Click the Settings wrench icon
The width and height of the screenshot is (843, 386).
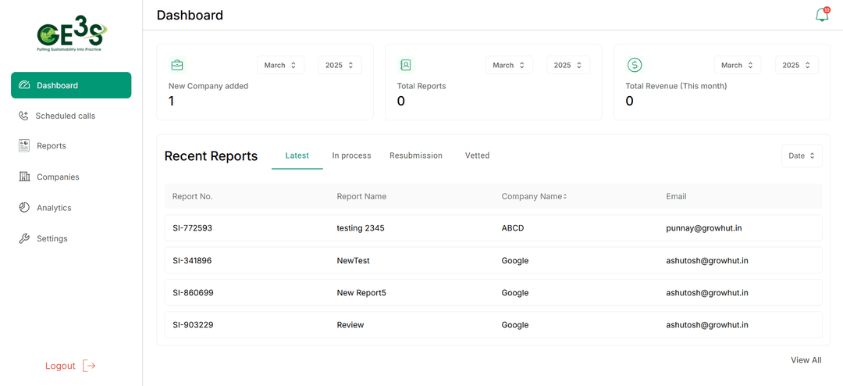pyautogui.click(x=23, y=238)
